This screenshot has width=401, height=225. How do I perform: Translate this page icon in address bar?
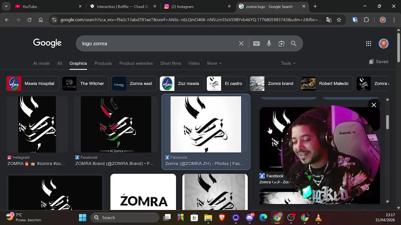point(329,20)
